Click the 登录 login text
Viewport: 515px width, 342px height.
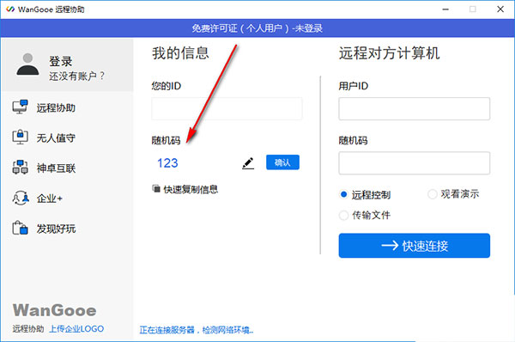pos(61,61)
